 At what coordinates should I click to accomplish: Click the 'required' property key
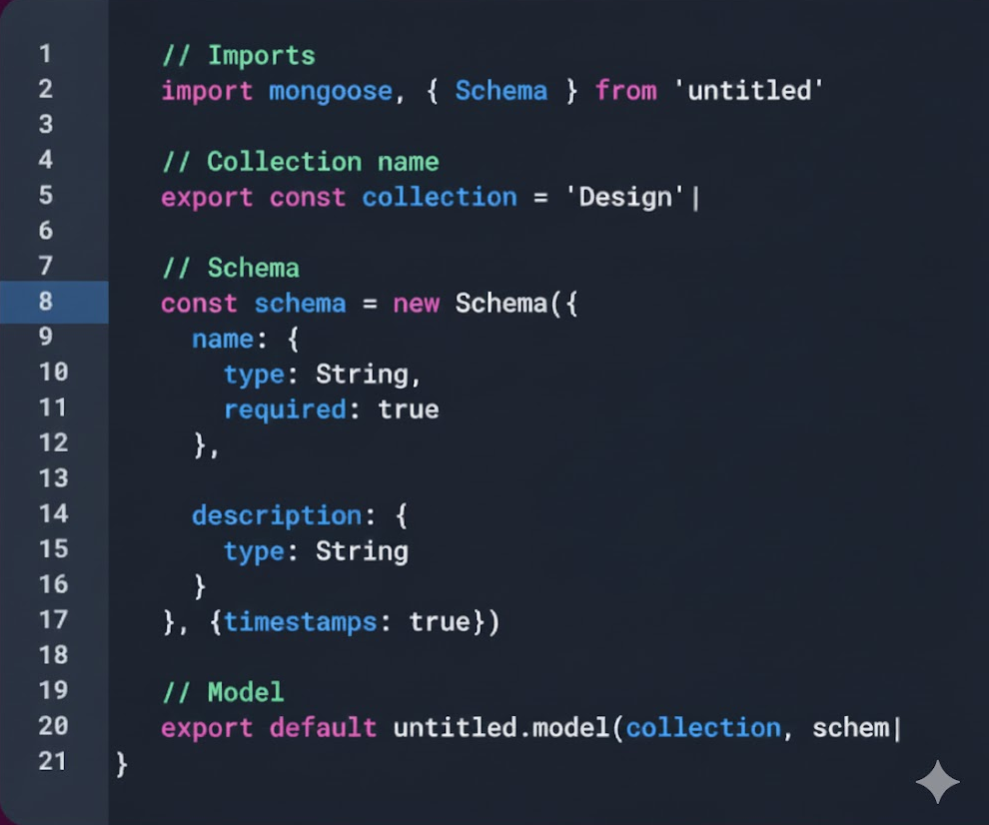coord(286,410)
